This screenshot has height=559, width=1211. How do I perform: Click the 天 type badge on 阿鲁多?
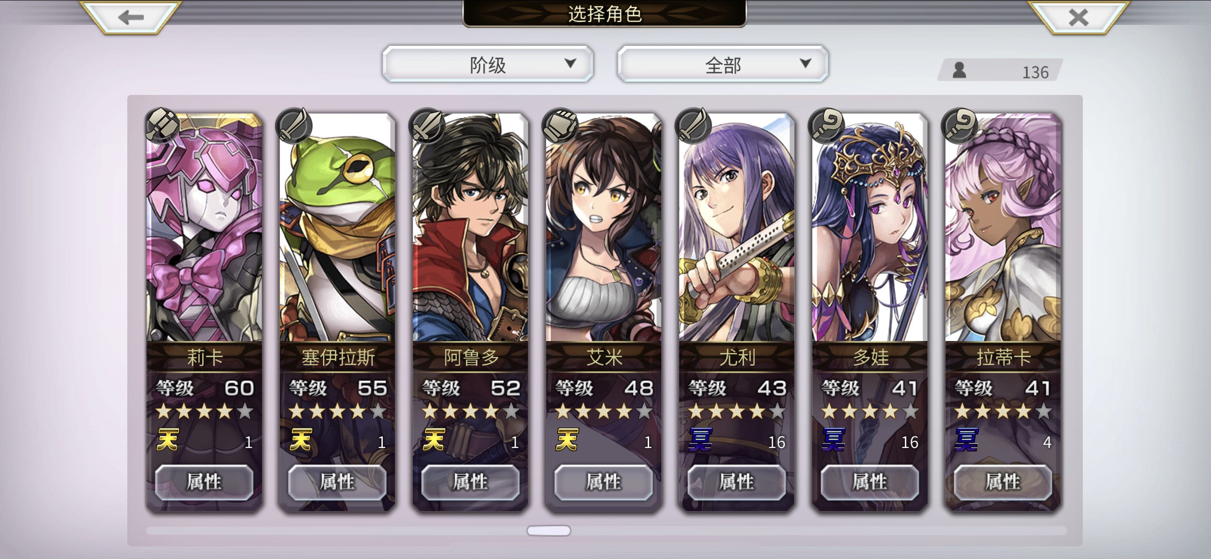point(433,440)
